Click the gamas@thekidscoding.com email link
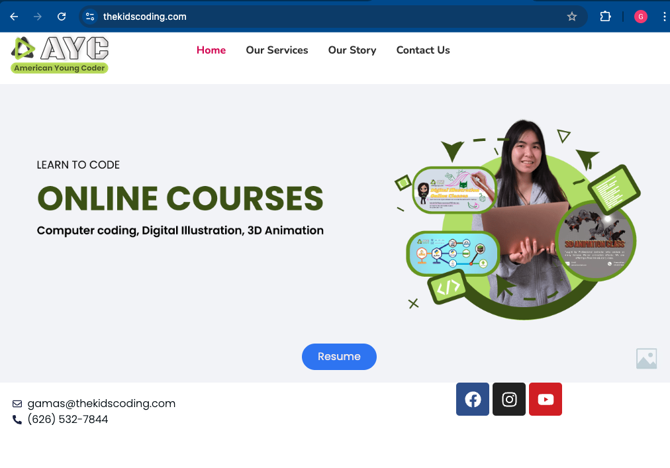Screen dimensions: 670x468 click(x=101, y=403)
